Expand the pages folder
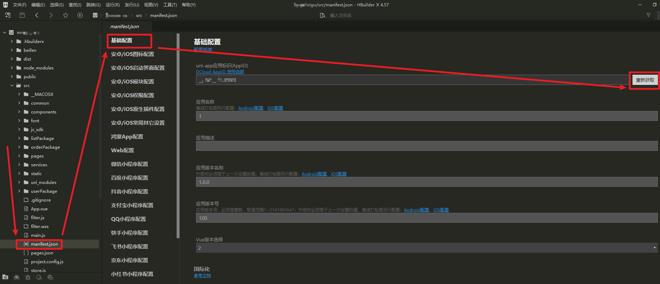 19,156
